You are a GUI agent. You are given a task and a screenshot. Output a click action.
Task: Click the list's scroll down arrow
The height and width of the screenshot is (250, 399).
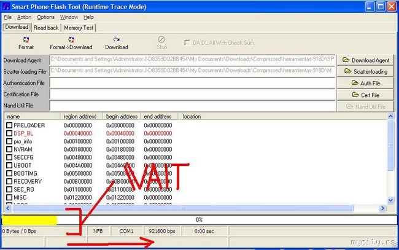[390, 200]
